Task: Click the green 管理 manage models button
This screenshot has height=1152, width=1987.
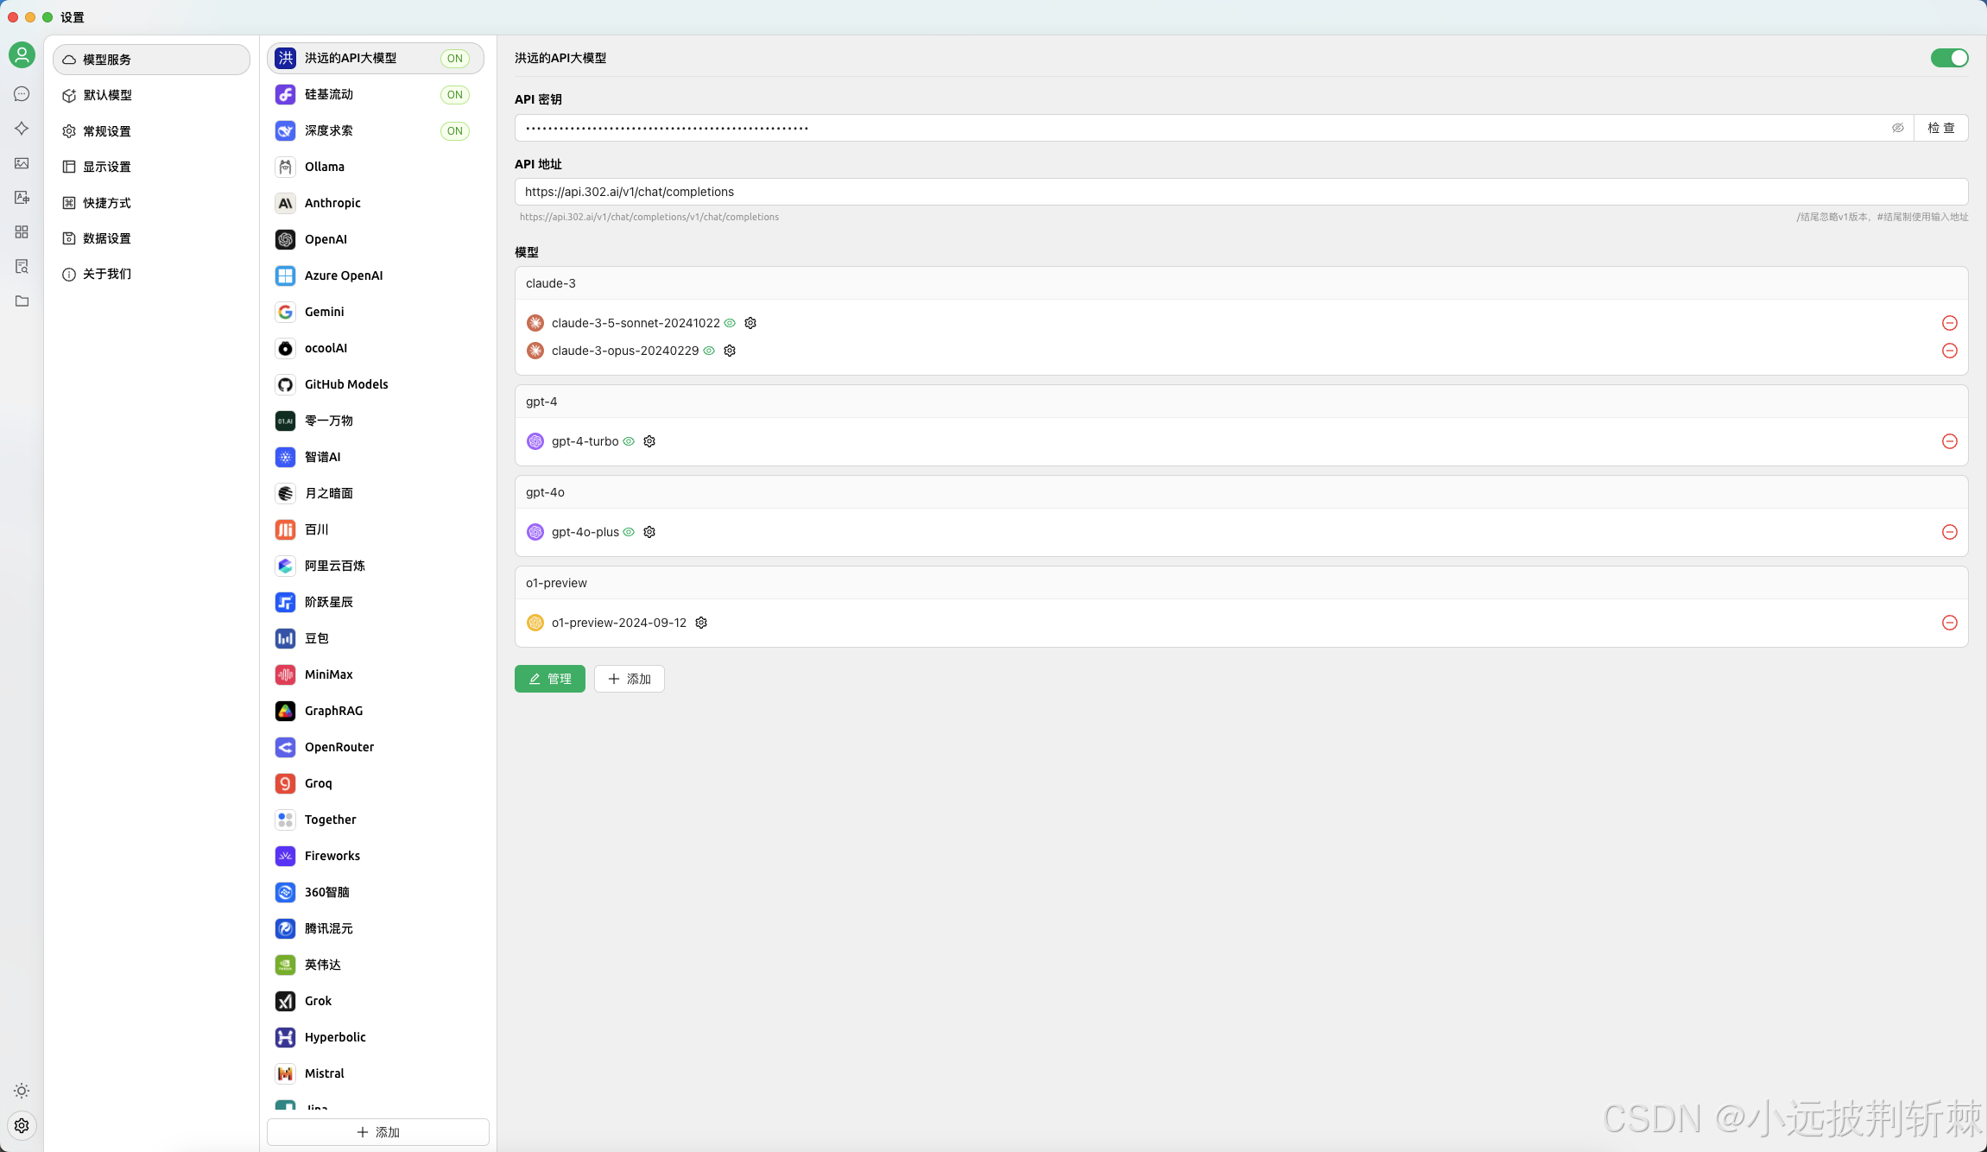Action: [x=550, y=679]
